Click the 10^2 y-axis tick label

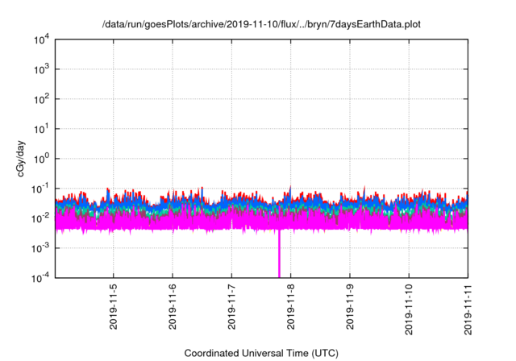tap(42, 99)
